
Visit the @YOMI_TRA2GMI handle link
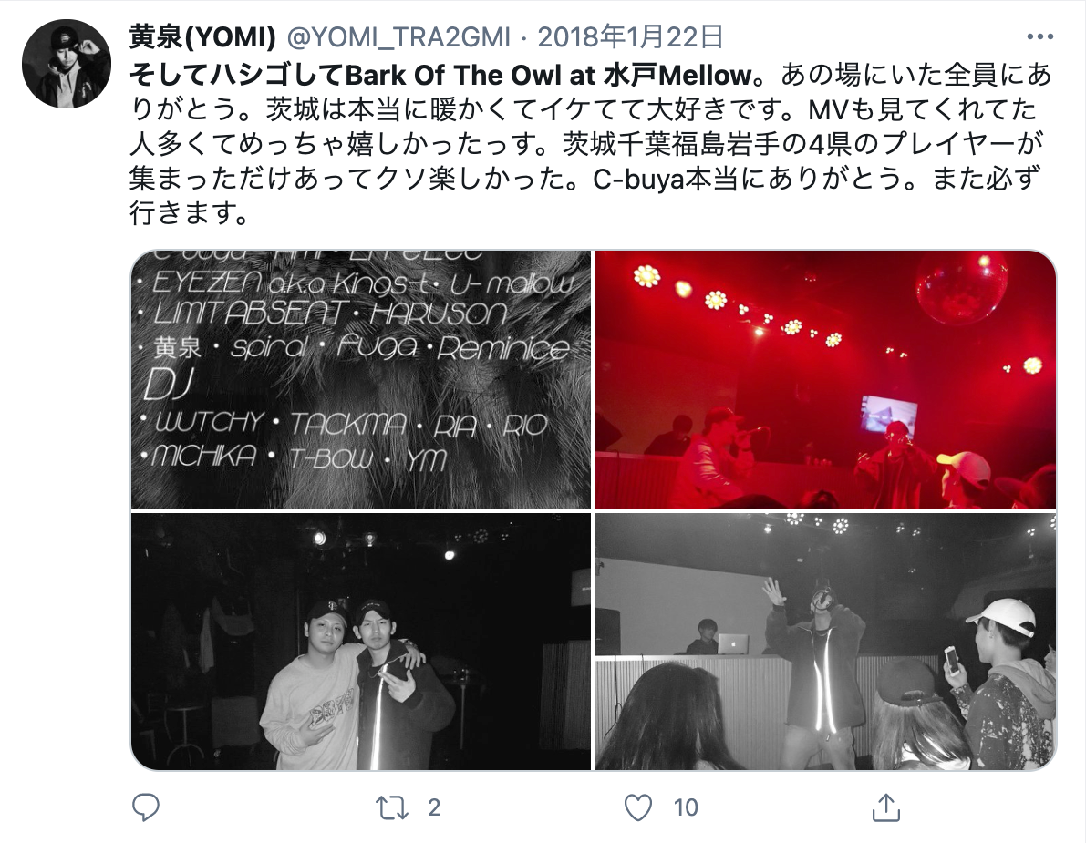pyautogui.click(x=398, y=36)
